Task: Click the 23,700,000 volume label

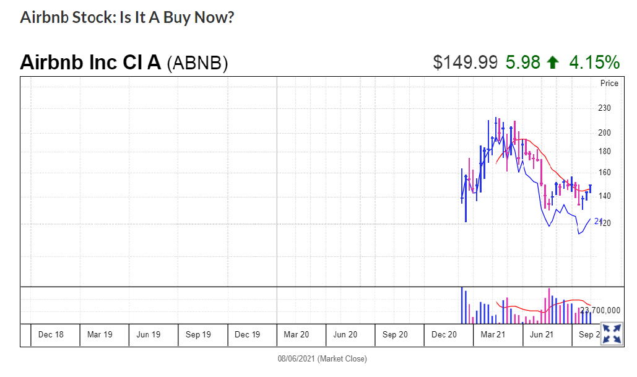Action: (600, 310)
